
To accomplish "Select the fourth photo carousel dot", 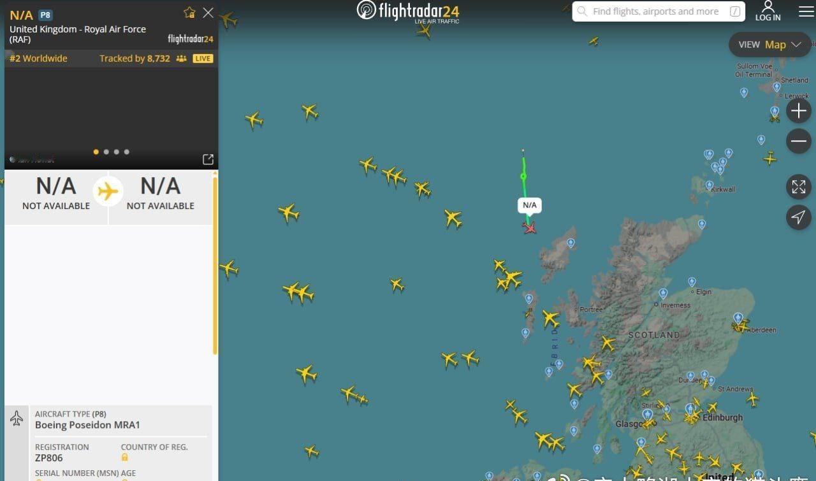I will [127, 152].
